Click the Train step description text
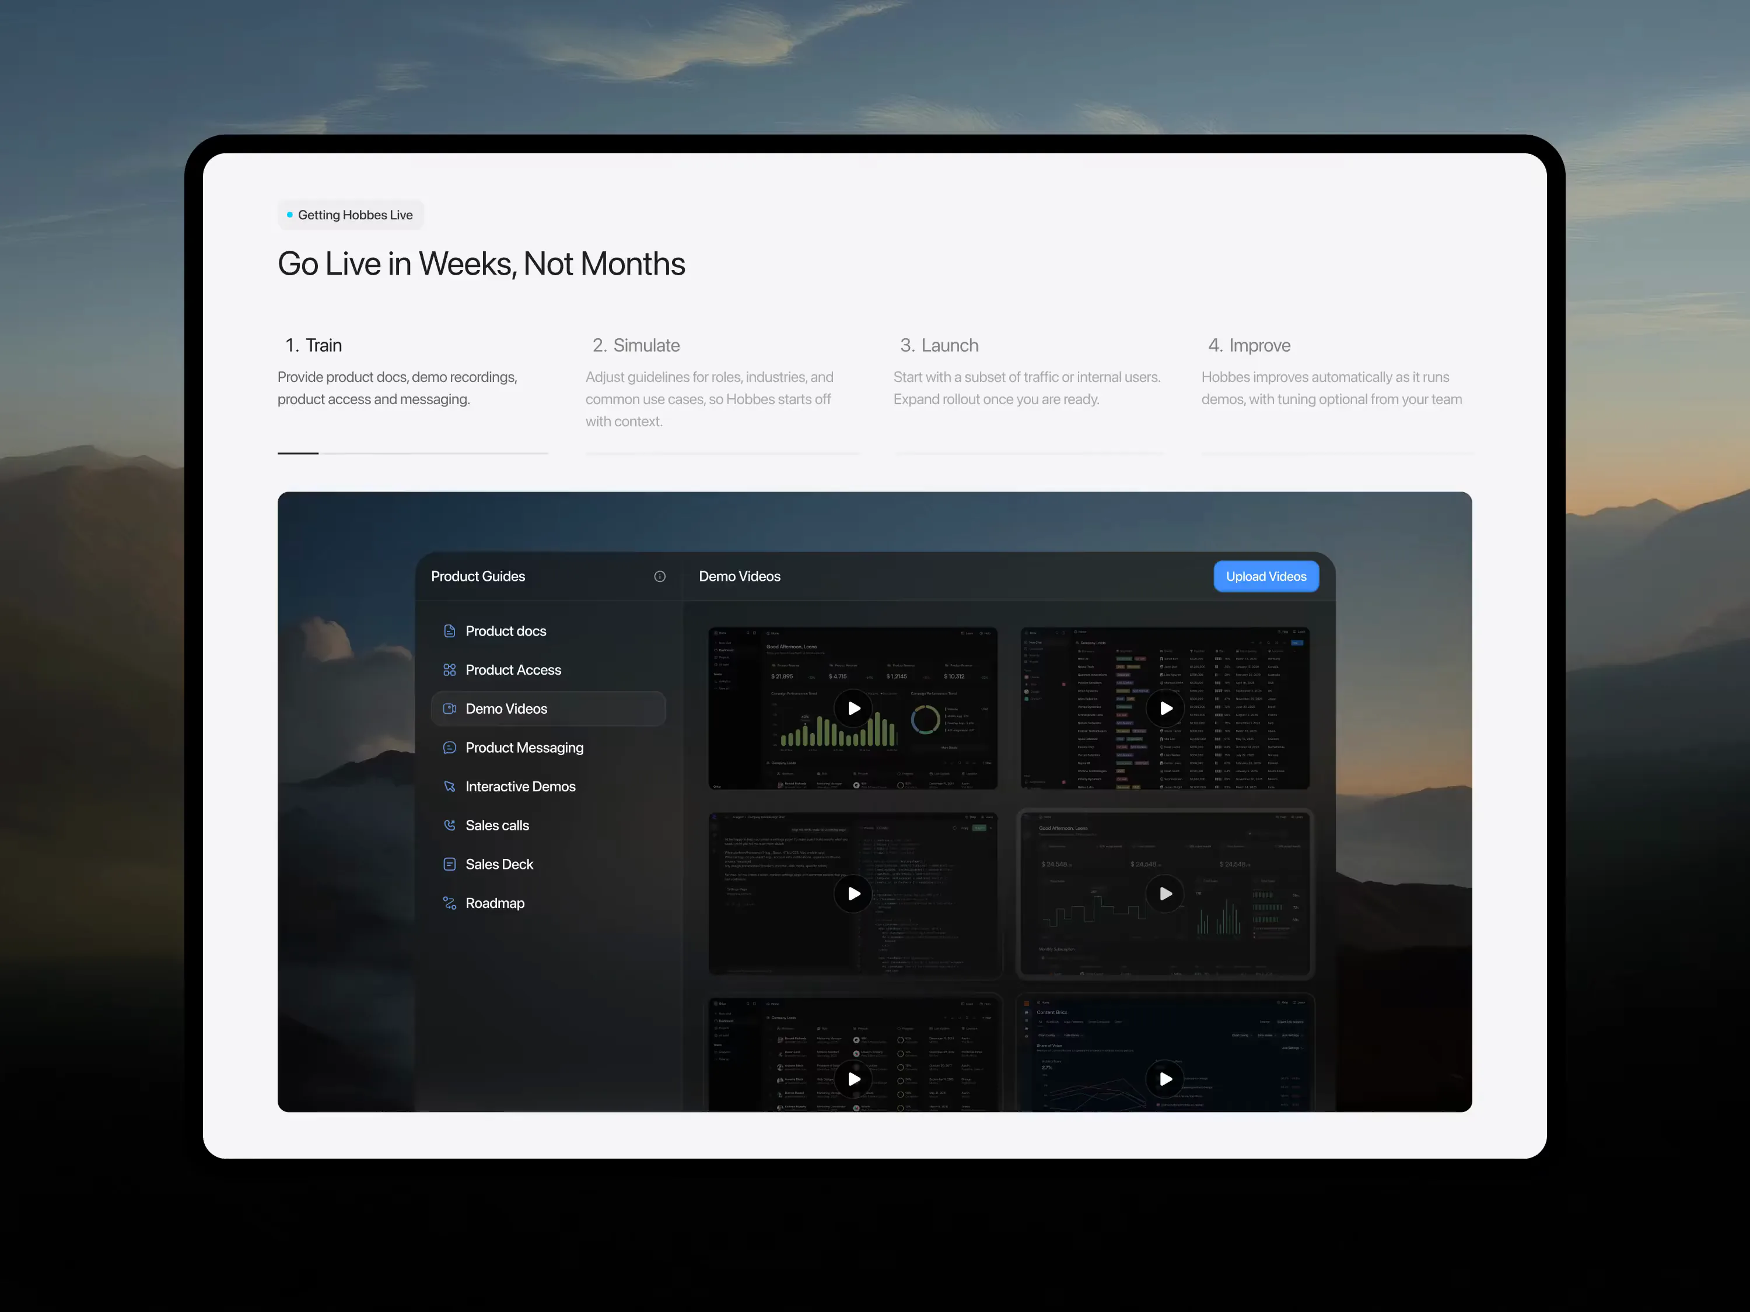Image resolution: width=1750 pixels, height=1312 pixels. point(397,388)
